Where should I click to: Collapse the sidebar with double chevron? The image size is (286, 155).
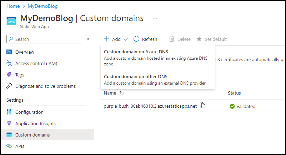88,39
